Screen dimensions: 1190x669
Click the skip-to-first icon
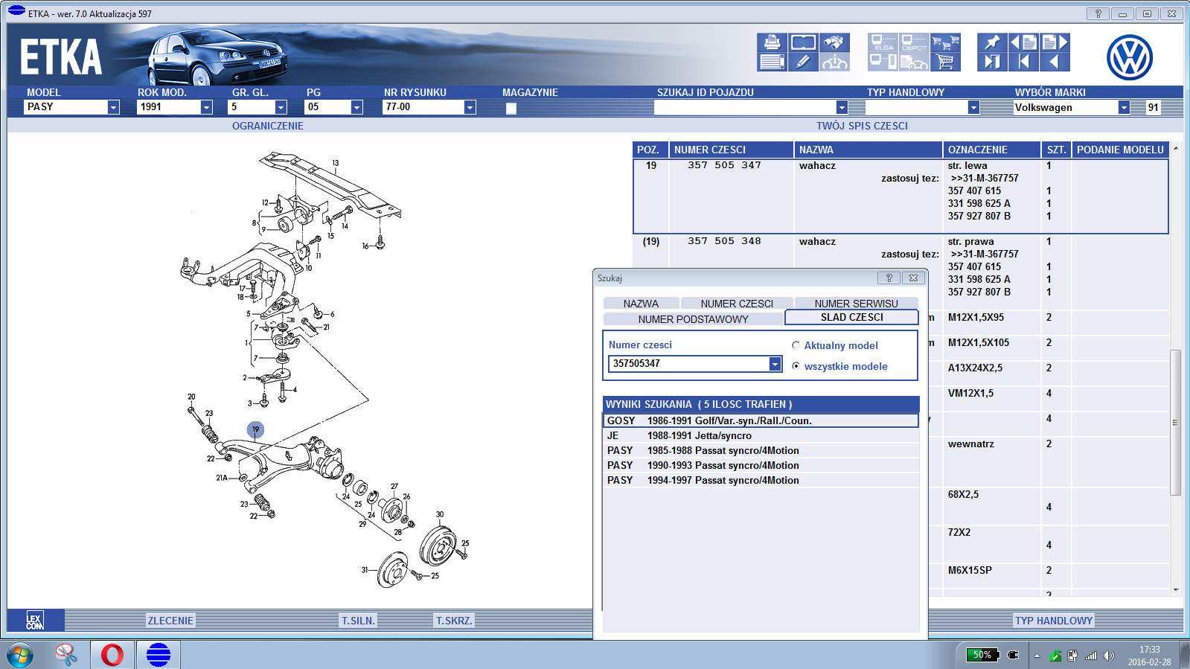pyautogui.click(x=1023, y=62)
